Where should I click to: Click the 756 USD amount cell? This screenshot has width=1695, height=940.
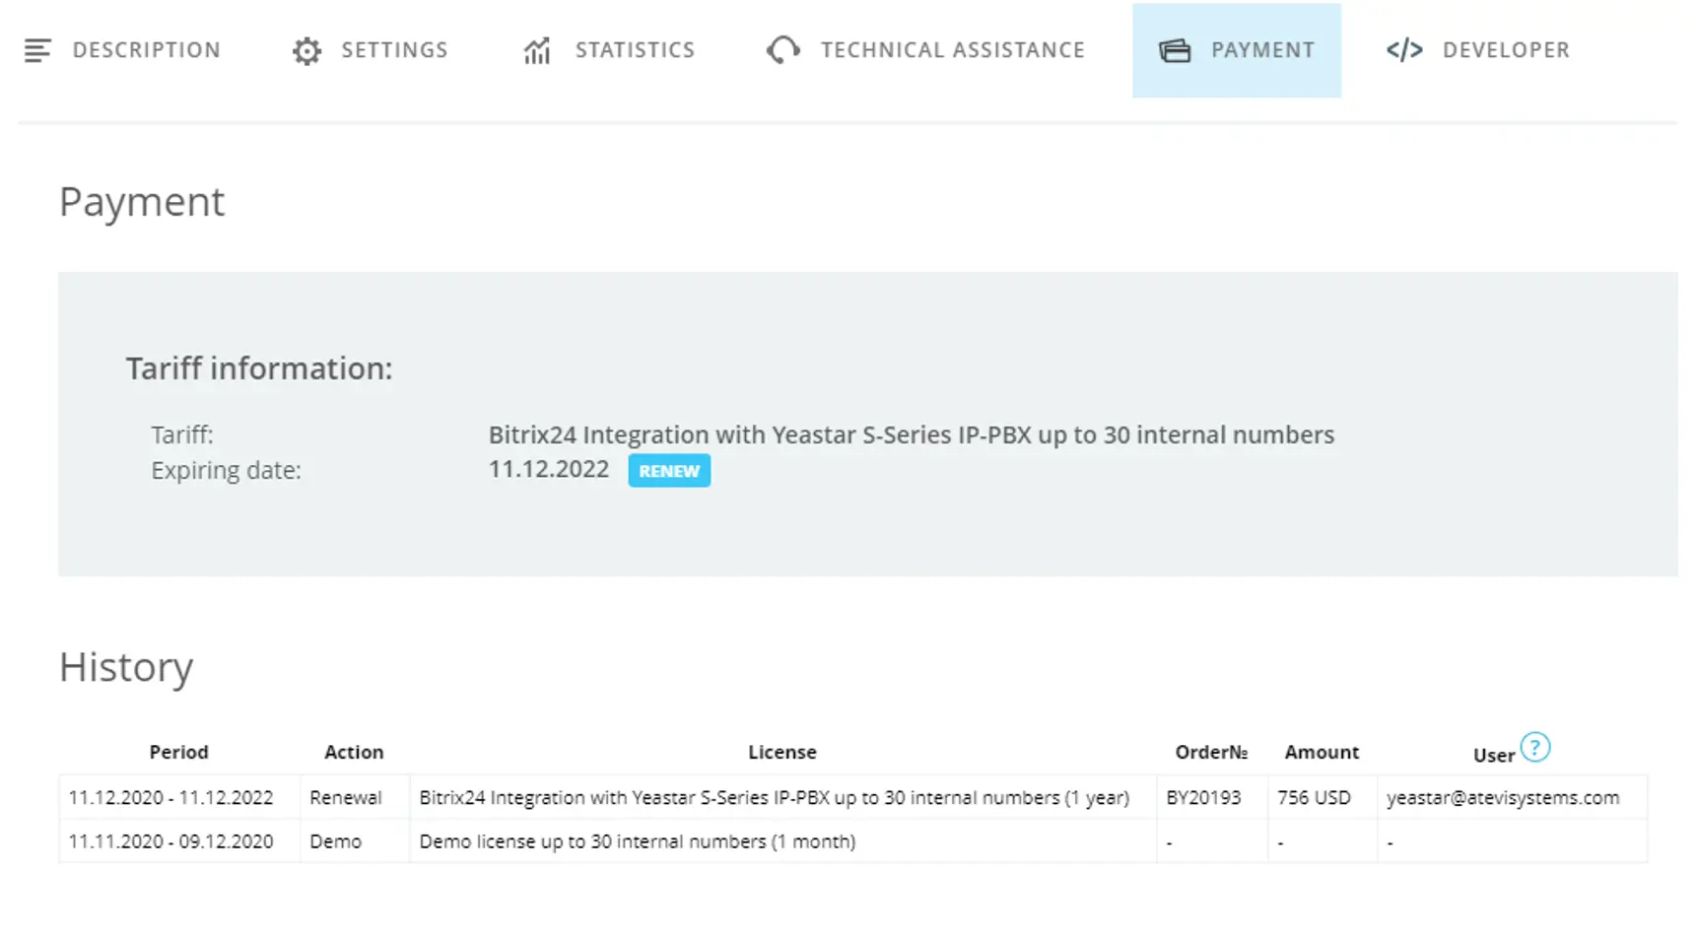[x=1314, y=798]
